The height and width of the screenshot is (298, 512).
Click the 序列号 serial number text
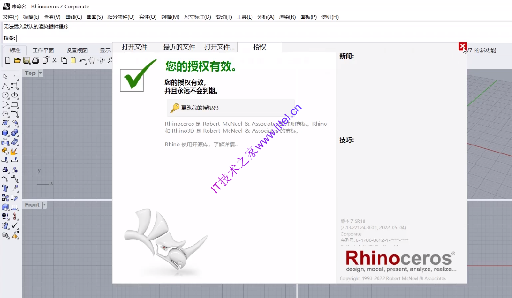374,240
